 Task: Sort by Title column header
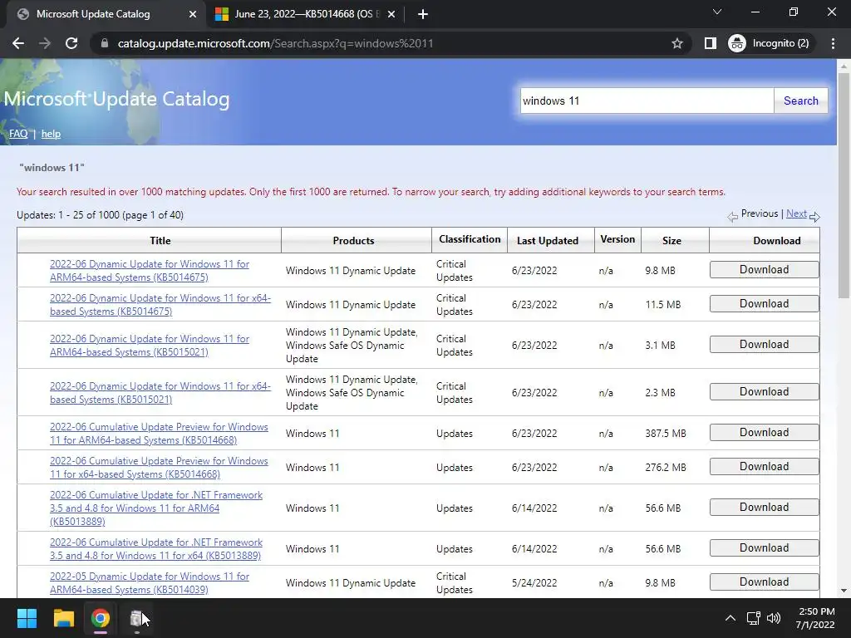pyautogui.click(x=160, y=240)
